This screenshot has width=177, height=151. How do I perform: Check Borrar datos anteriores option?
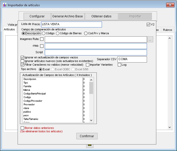point(22,128)
